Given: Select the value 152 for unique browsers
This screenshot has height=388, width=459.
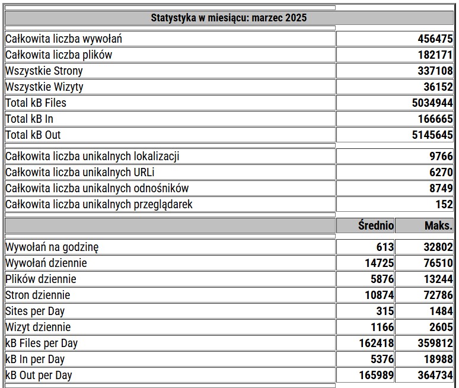Looking at the screenshot, I should click(444, 204).
